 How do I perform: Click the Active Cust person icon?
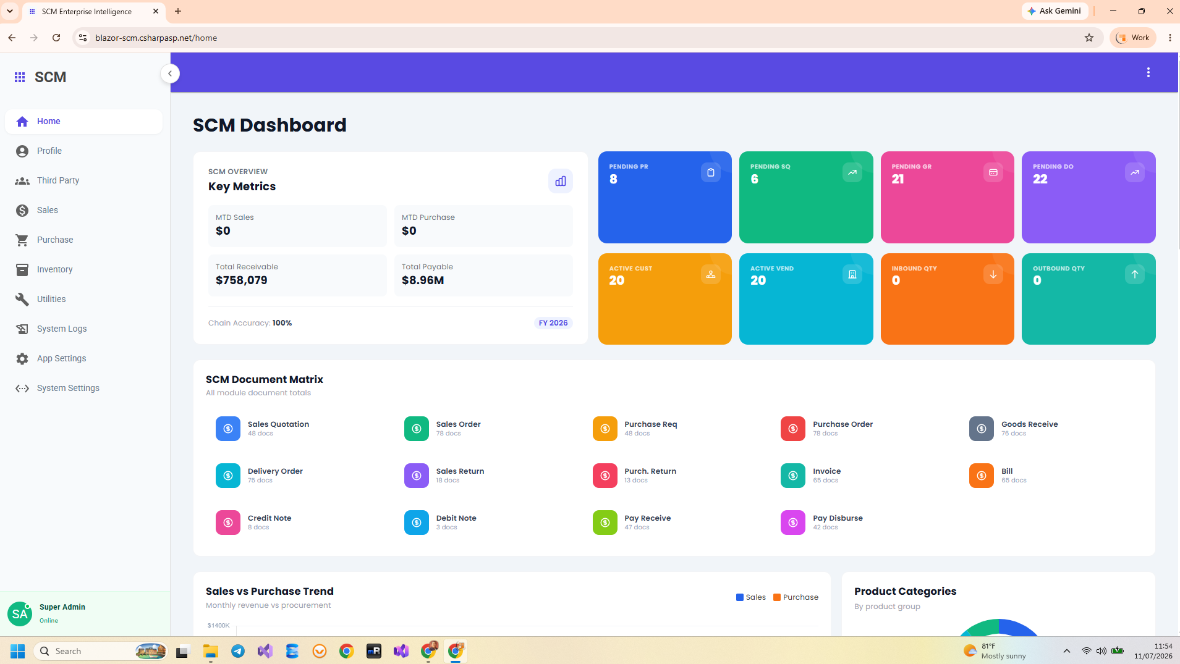click(710, 274)
